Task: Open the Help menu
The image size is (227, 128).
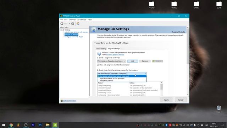Action: point(90,20)
